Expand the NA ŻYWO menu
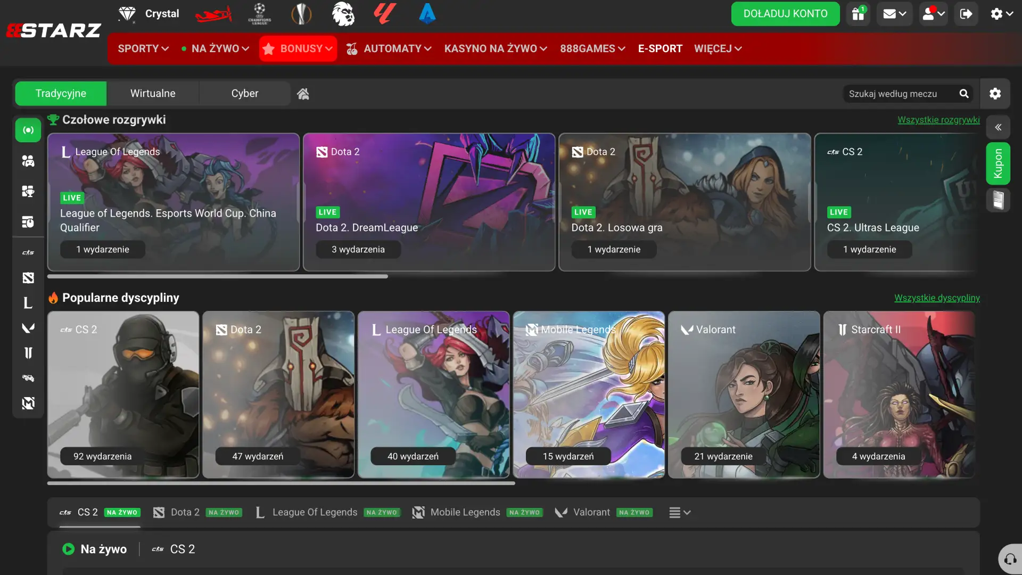1022x575 pixels. click(x=215, y=48)
